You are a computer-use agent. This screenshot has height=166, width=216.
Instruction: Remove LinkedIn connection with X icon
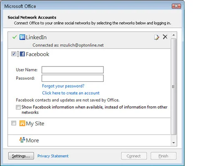point(165,37)
